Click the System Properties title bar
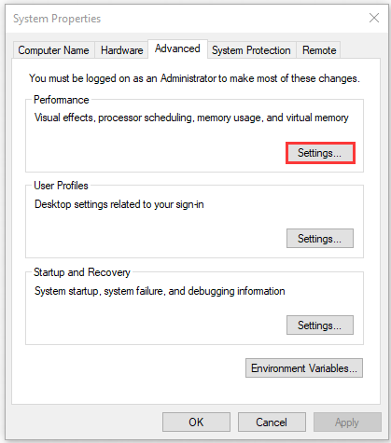 click(x=187, y=19)
